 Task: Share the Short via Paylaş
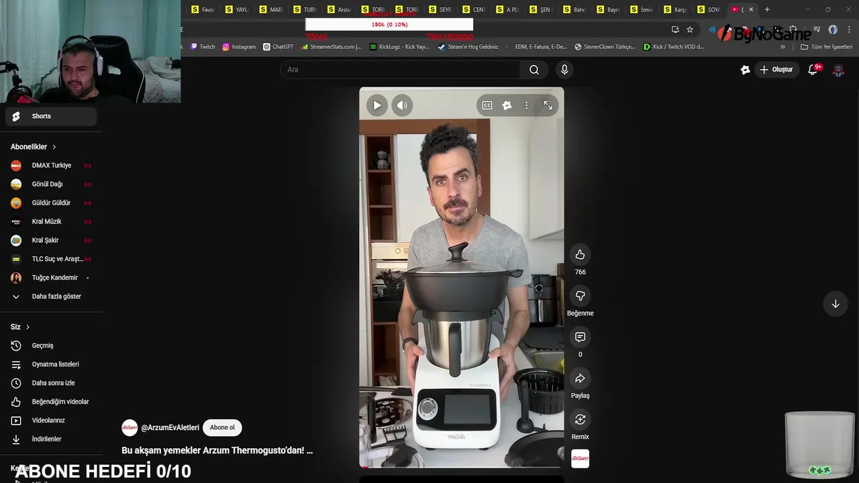[x=580, y=378]
